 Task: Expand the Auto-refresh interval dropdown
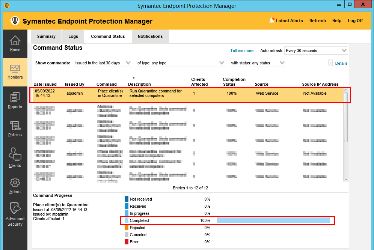pos(316,51)
